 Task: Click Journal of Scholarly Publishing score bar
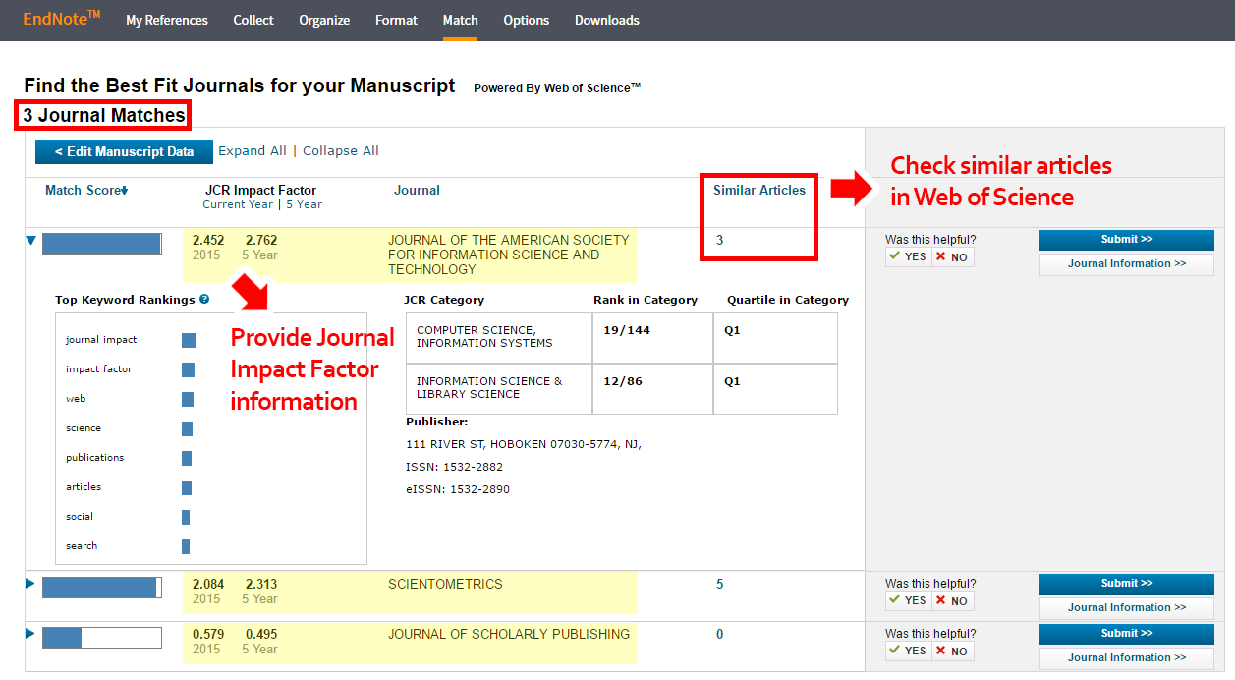[102, 638]
